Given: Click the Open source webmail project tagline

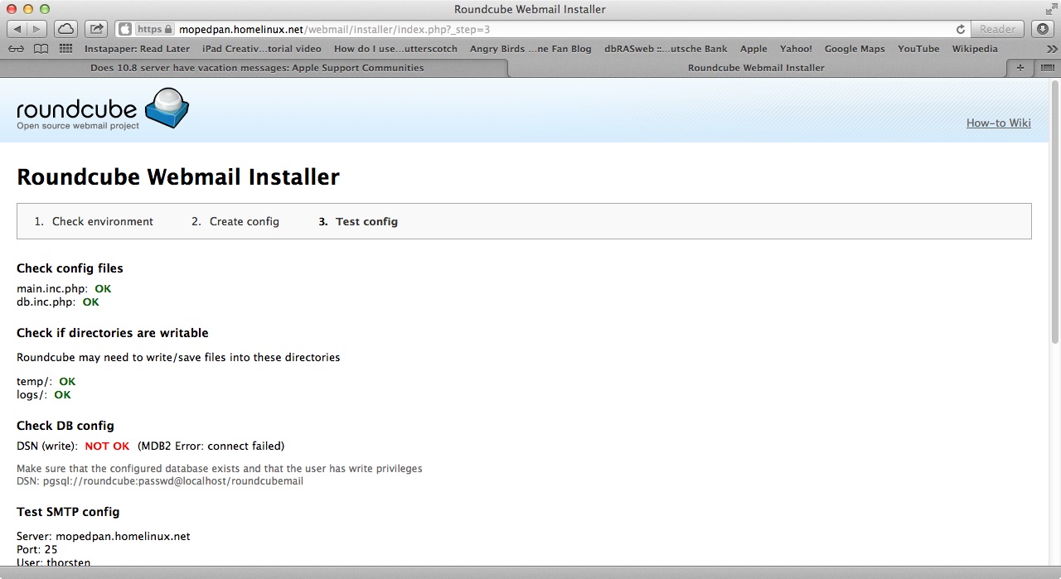Looking at the screenshot, I should [78, 126].
